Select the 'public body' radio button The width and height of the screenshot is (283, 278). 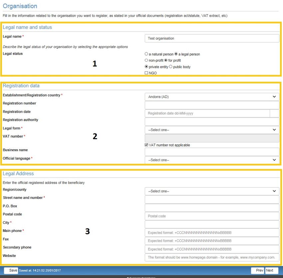tap(171, 66)
